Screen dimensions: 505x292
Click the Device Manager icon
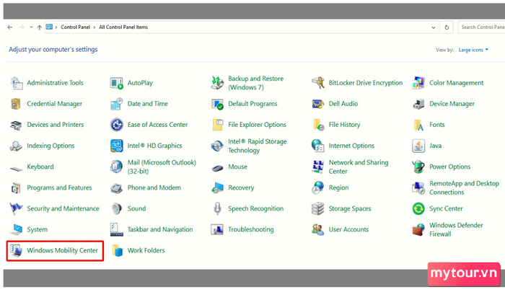(x=418, y=104)
